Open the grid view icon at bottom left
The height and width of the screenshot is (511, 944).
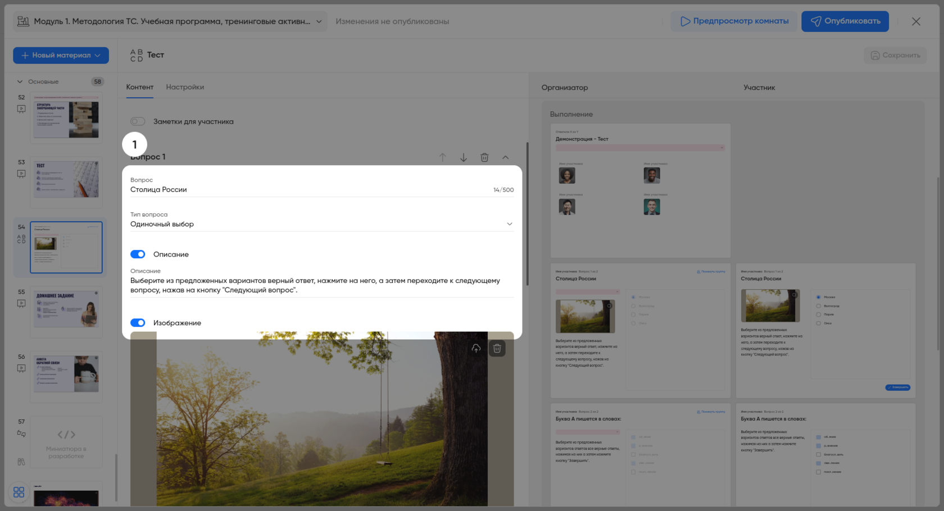coord(19,492)
